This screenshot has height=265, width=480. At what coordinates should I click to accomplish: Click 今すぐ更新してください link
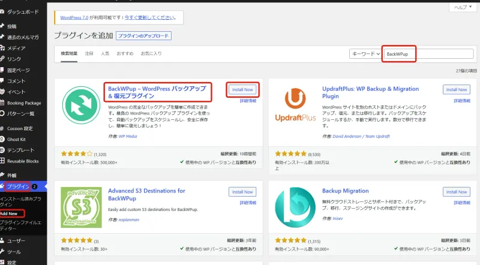click(x=149, y=18)
